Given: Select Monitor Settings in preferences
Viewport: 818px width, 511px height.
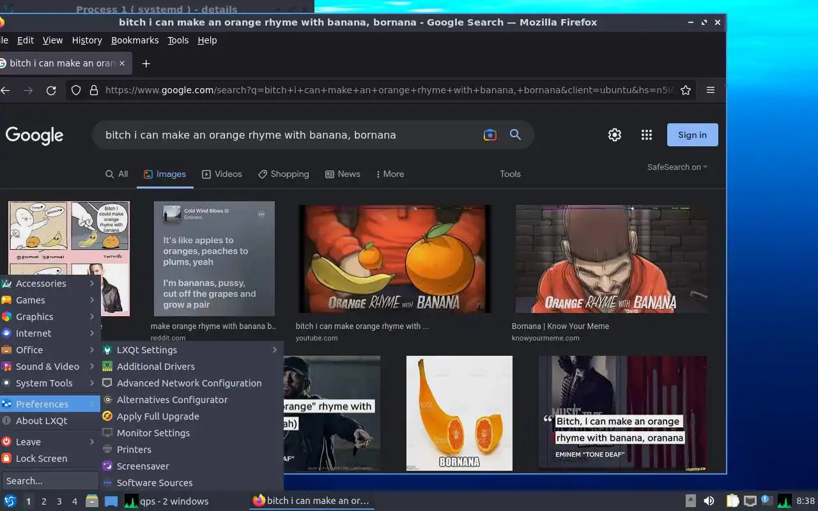Looking at the screenshot, I should (191, 433).
